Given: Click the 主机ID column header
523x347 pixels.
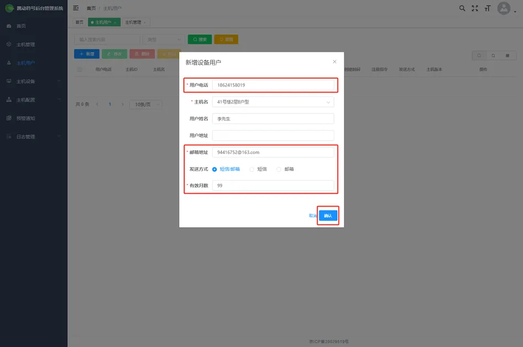Looking at the screenshot, I should pyautogui.click(x=131, y=69).
